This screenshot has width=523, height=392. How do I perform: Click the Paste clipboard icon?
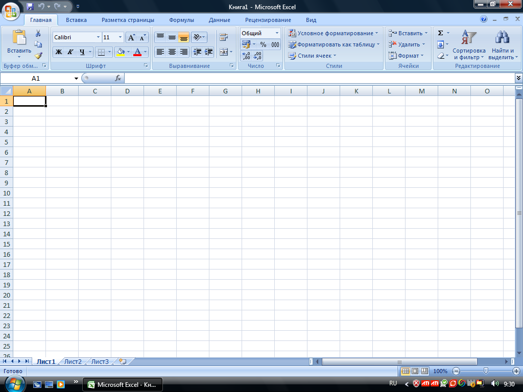(19, 37)
